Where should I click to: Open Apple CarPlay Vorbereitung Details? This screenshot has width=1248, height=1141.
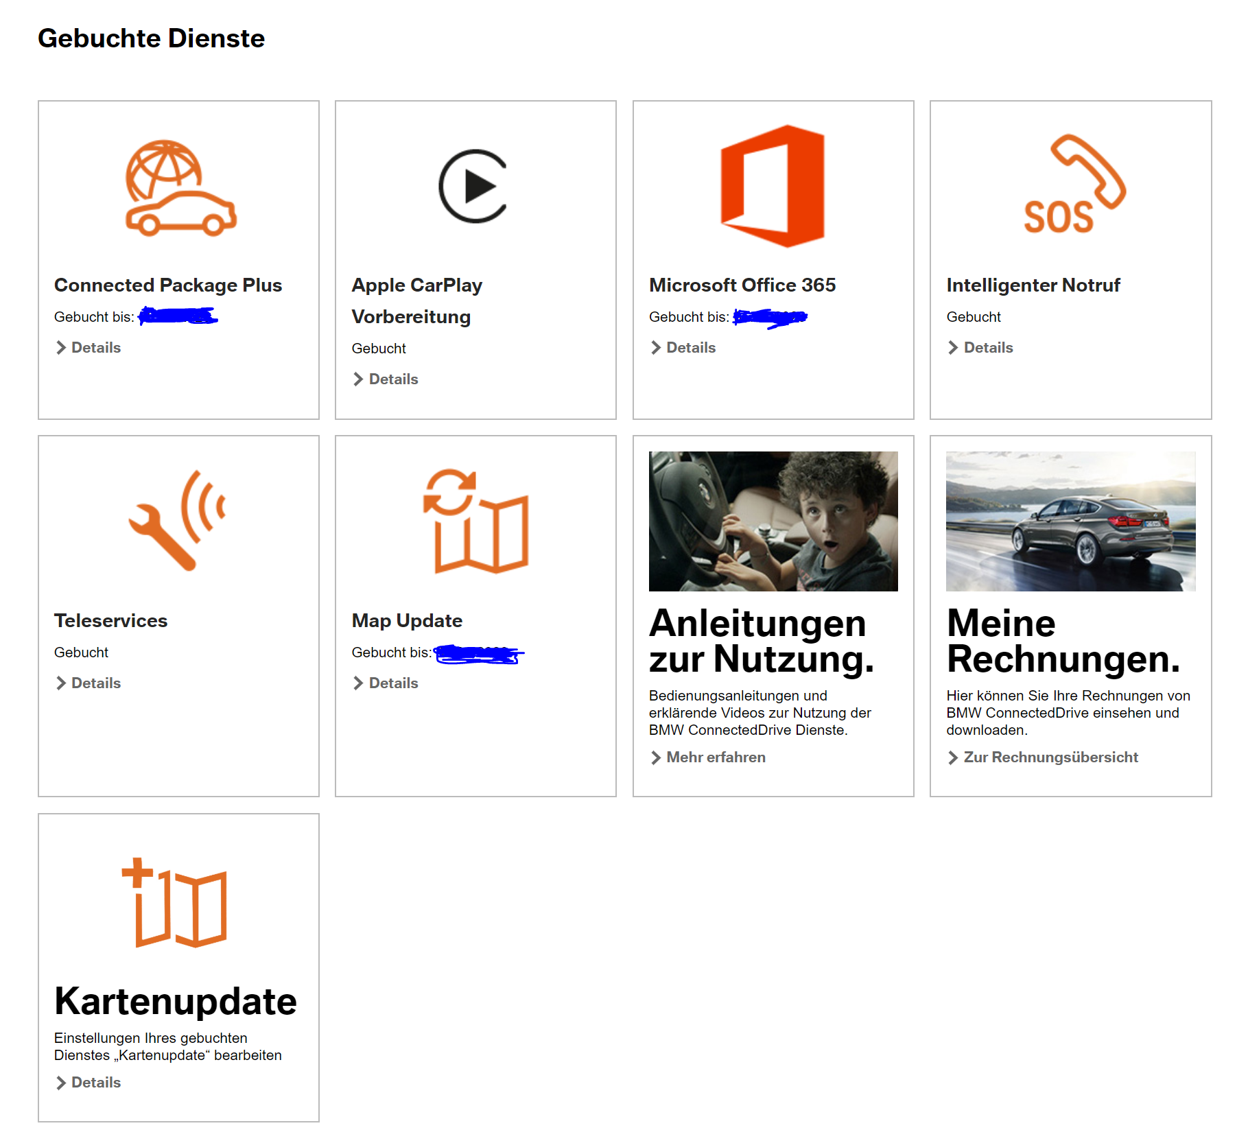[x=392, y=379]
